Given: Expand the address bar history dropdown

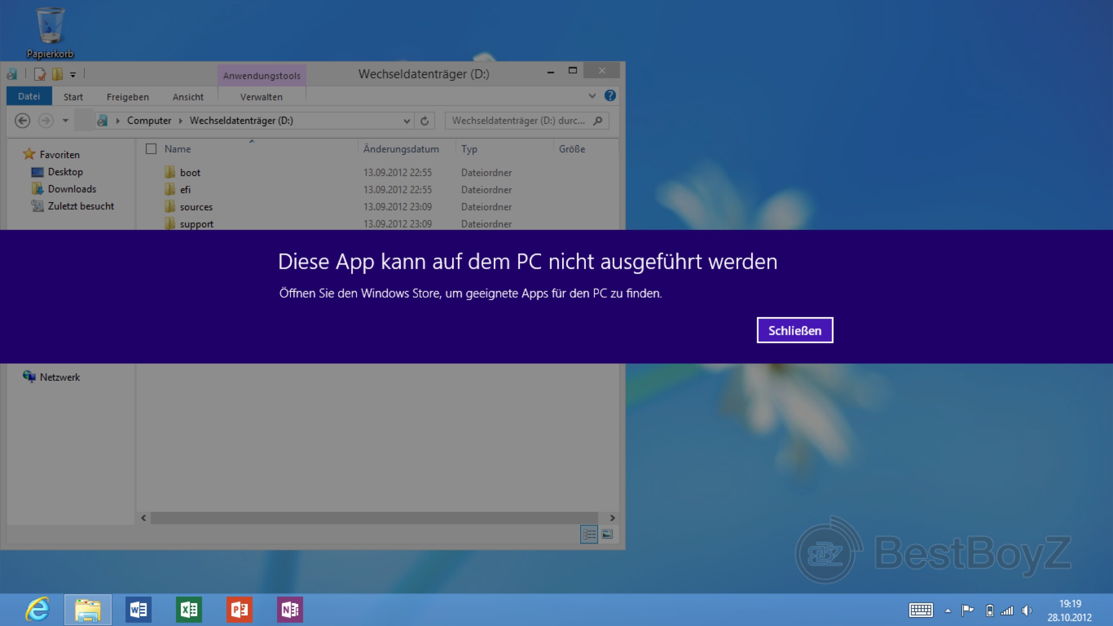Looking at the screenshot, I should click(x=407, y=121).
